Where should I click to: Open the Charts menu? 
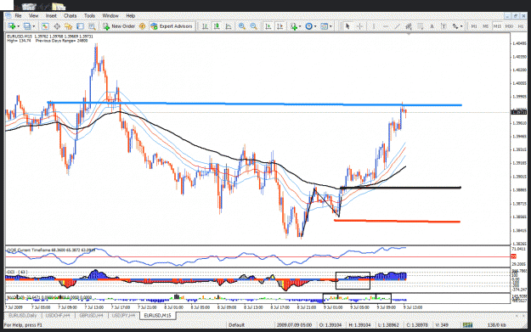click(x=71, y=15)
